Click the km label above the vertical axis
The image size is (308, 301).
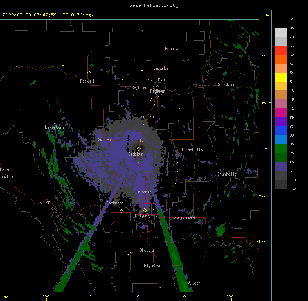(x=266, y=15)
